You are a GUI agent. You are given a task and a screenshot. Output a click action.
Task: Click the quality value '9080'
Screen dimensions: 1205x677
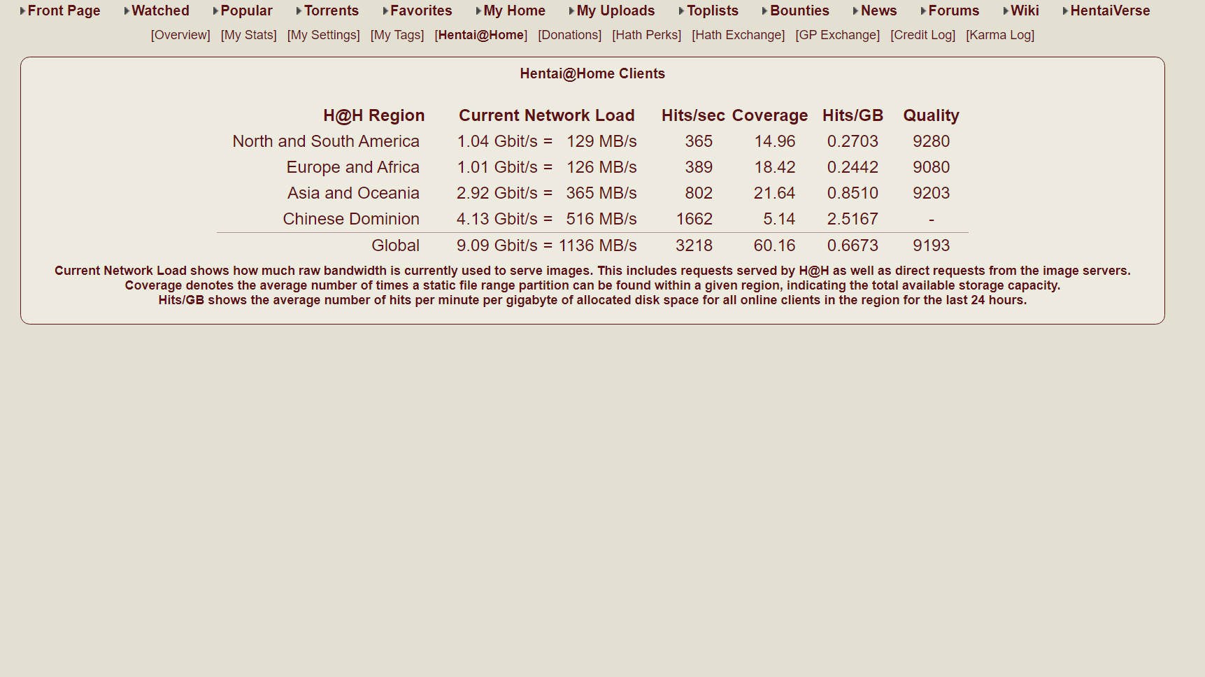click(x=931, y=167)
